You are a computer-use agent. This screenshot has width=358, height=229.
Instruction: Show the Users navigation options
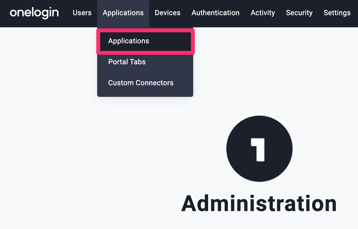pos(82,13)
